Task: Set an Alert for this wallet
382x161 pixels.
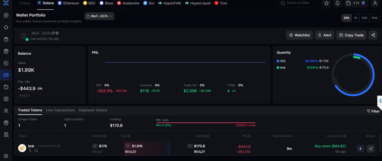Action: [324, 35]
